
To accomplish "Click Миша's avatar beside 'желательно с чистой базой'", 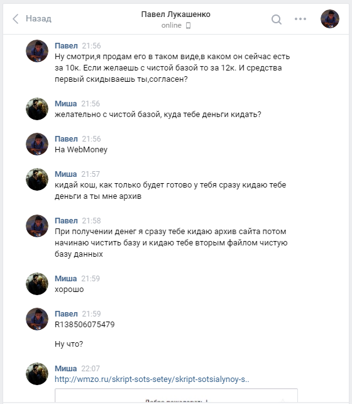I will click(x=37, y=109).
